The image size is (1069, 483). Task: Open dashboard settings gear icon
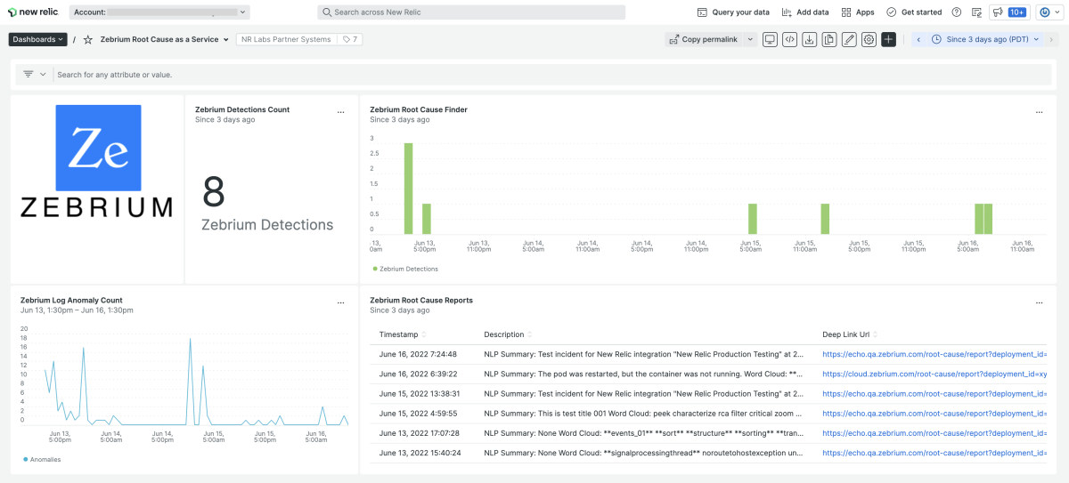(869, 39)
